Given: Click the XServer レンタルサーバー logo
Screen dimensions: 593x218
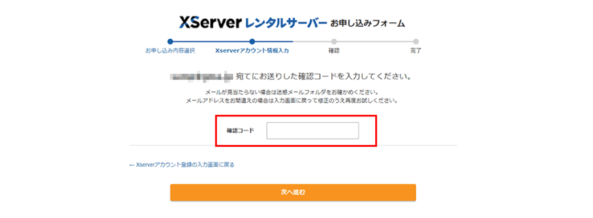Looking at the screenshot, I should pos(253,23).
